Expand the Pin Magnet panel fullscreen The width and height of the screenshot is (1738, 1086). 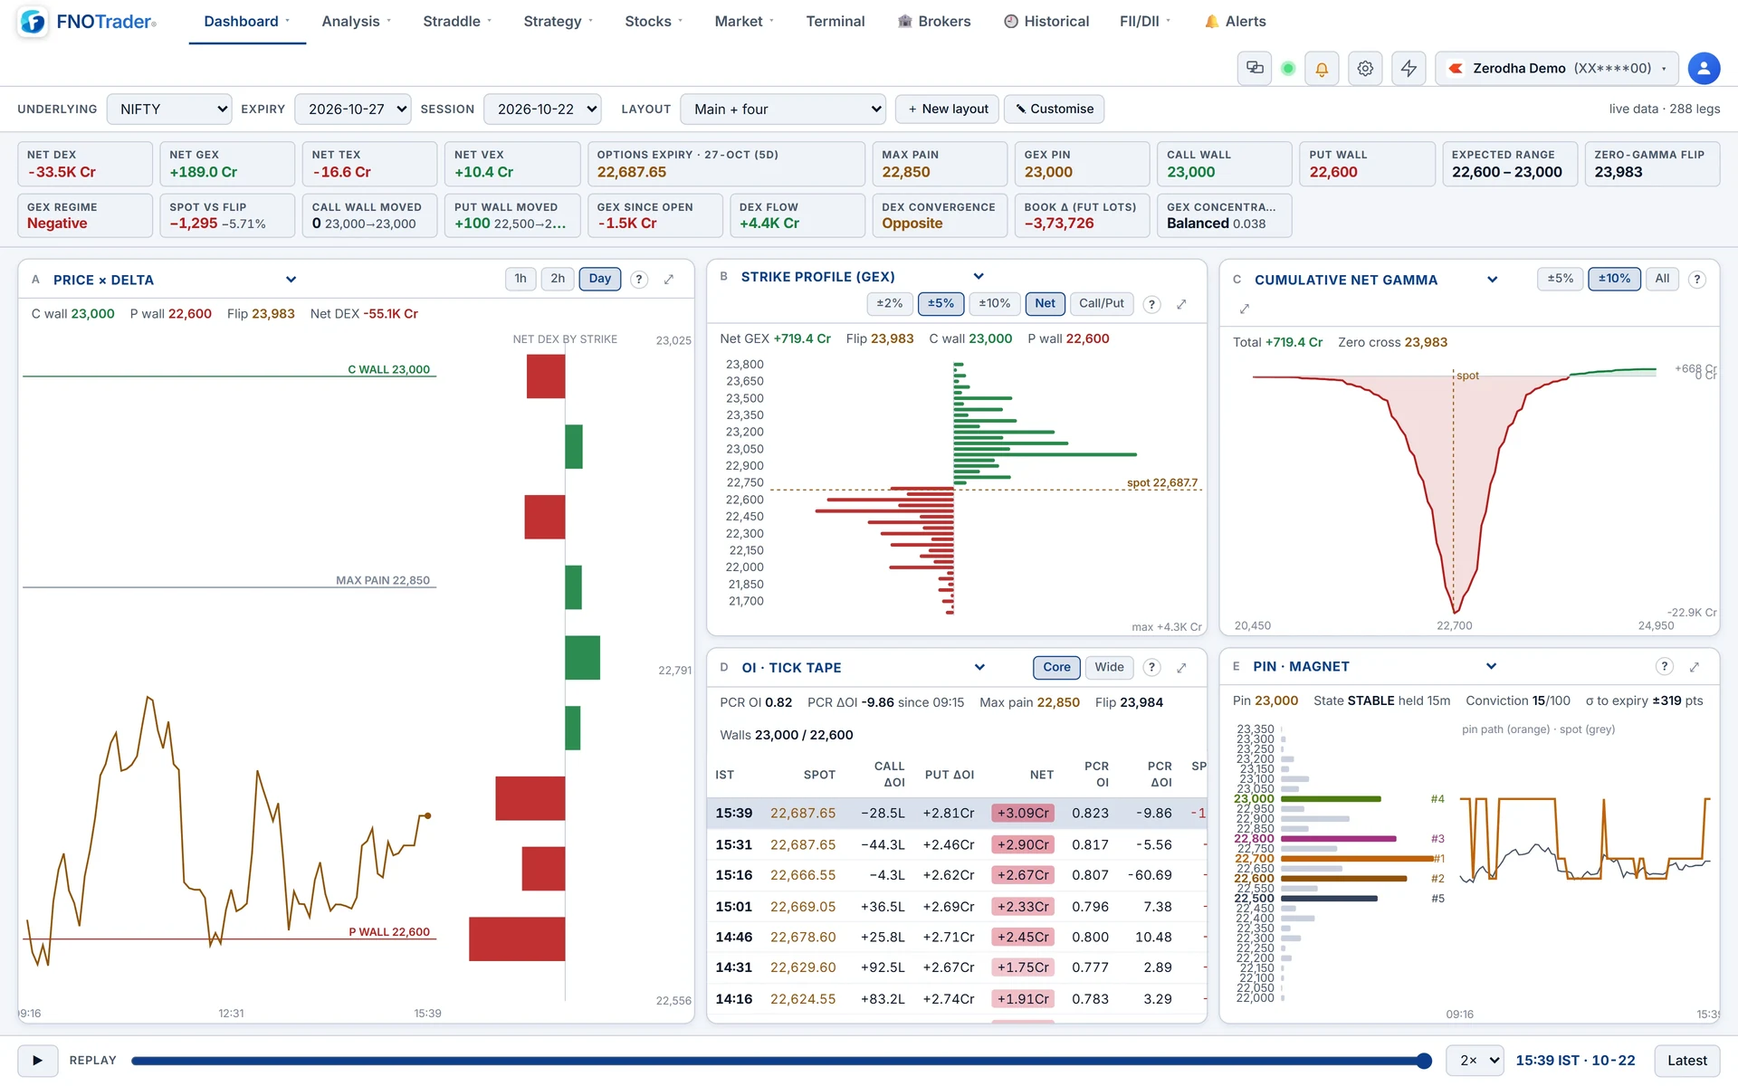click(1694, 667)
